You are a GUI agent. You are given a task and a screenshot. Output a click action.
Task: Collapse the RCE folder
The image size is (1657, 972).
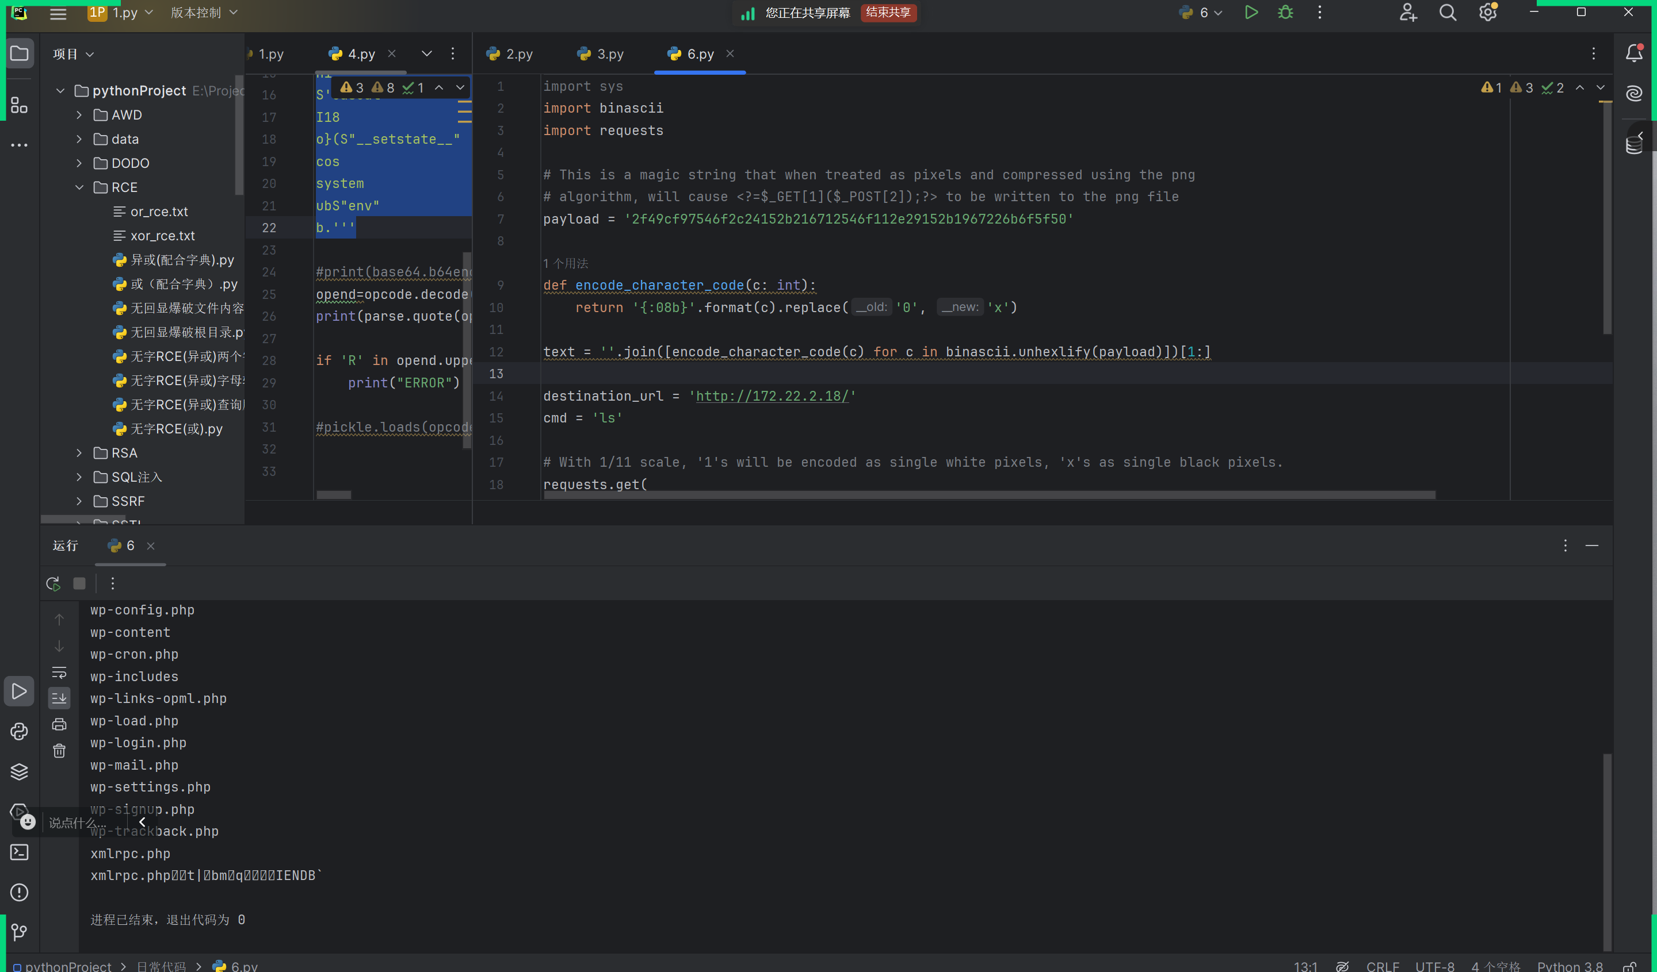point(79,187)
